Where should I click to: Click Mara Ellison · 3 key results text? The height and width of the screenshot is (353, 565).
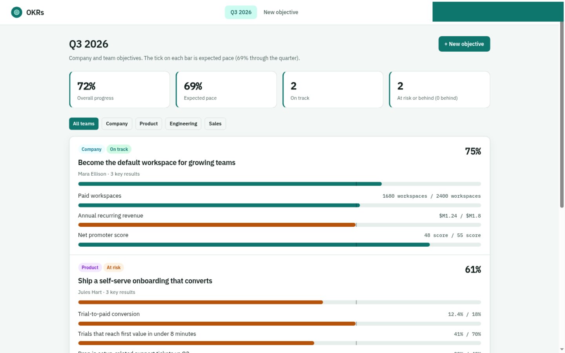(x=109, y=174)
